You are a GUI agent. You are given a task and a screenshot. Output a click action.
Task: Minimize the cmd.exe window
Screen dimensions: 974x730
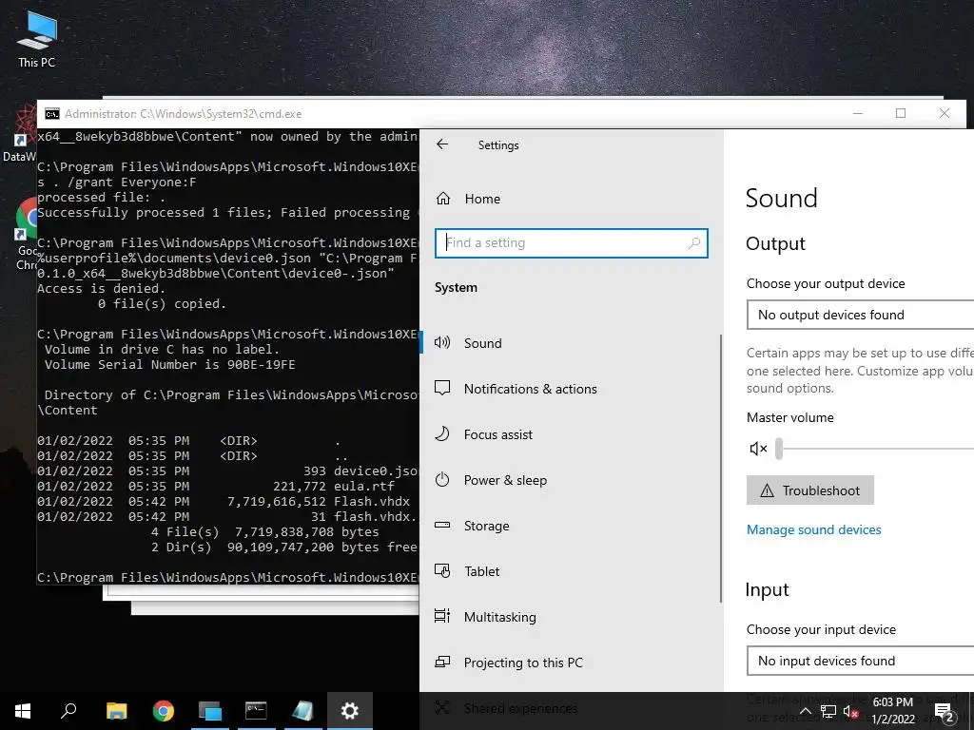pyautogui.click(x=858, y=113)
